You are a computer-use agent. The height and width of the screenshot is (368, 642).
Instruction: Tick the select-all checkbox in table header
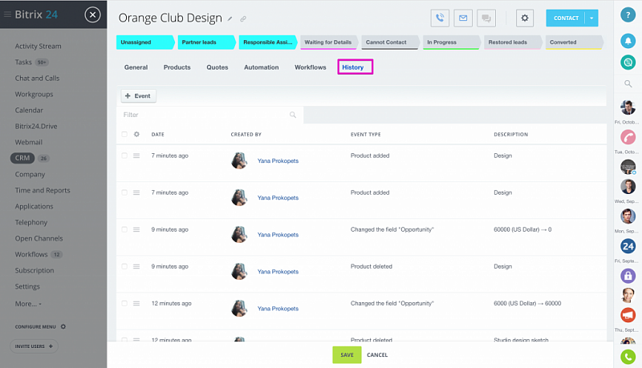(x=124, y=135)
